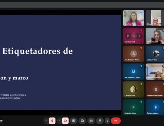Open the emoji reactions panel
Screen dimensions: 164x126
(x=82, y=121)
